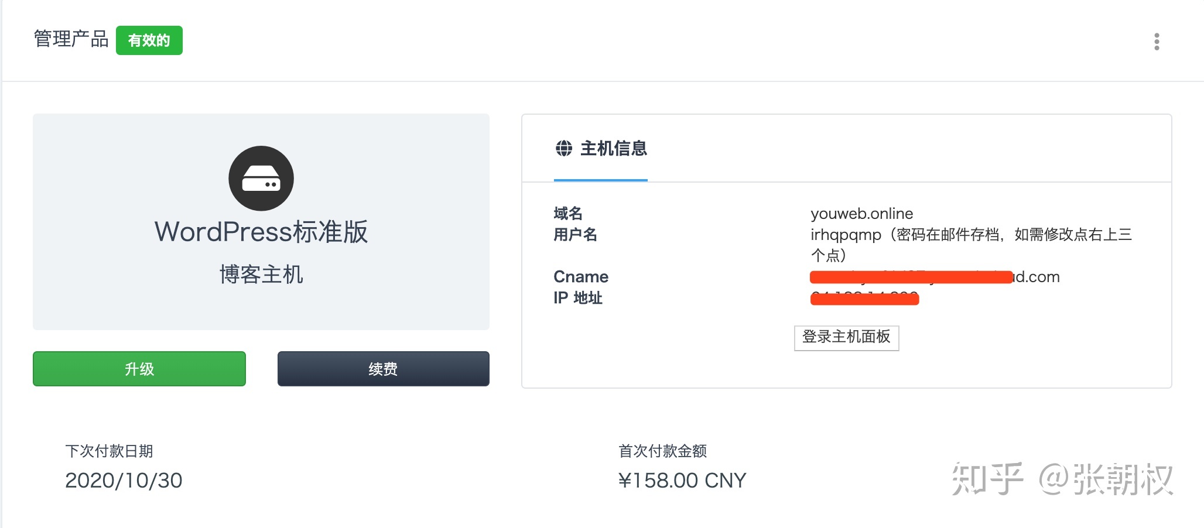Click the domain youweb.online
Viewport: 1204px width, 528px height.
pos(861,213)
